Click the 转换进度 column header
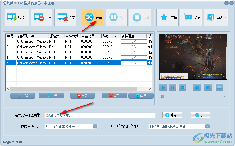Screen dimensions: 235x146 (133, 36)
